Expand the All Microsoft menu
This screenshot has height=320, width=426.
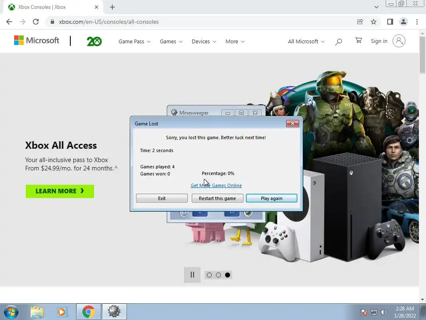click(306, 41)
